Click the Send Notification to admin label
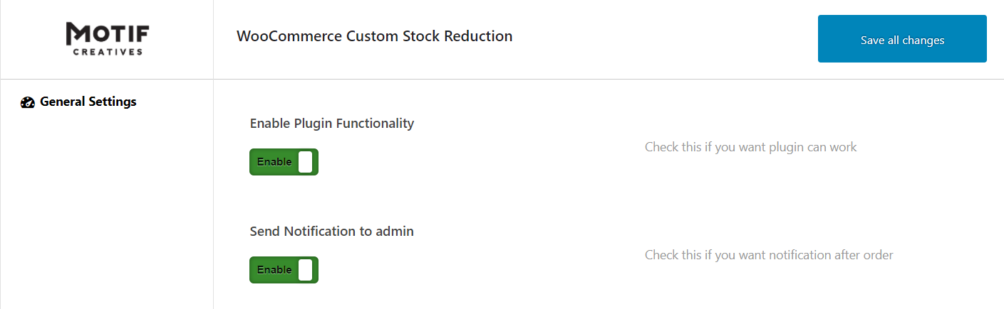1004x309 pixels. click(x=331, y=232)
